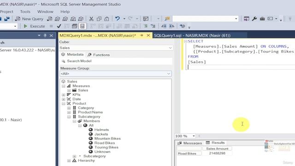Collapse the Measures node
295x166 pixels.
64,86
